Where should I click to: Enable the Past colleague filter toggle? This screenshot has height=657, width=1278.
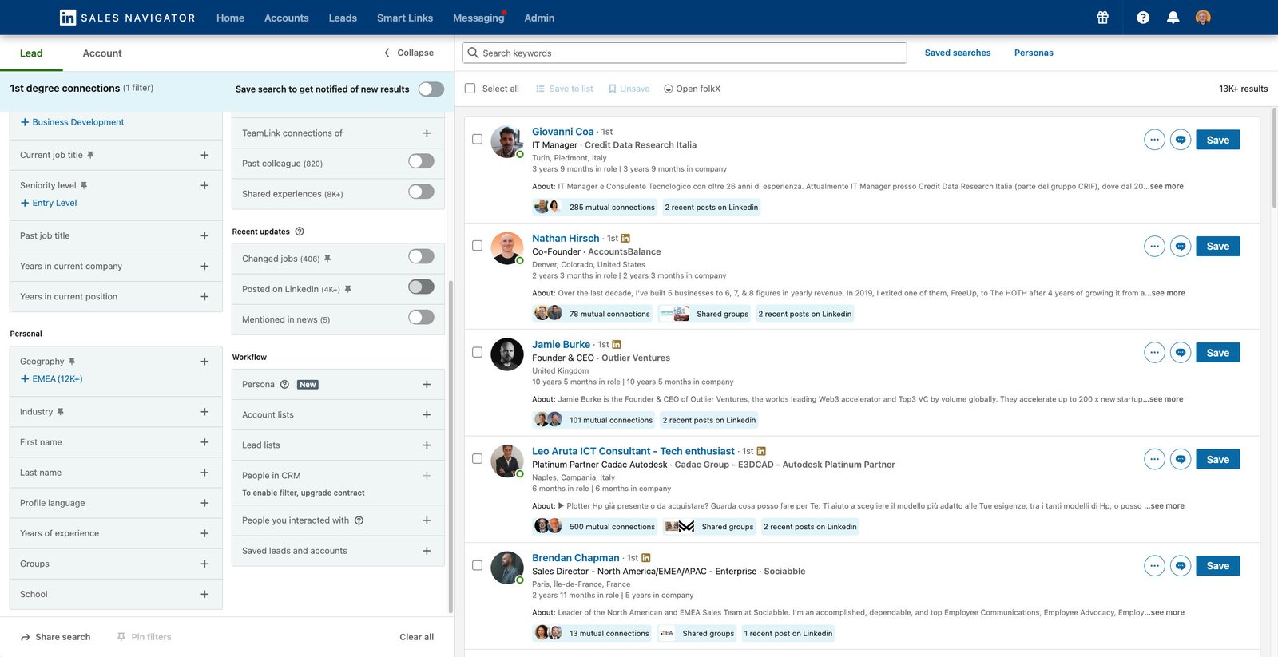pyautogui.click(x=421, y=162)
